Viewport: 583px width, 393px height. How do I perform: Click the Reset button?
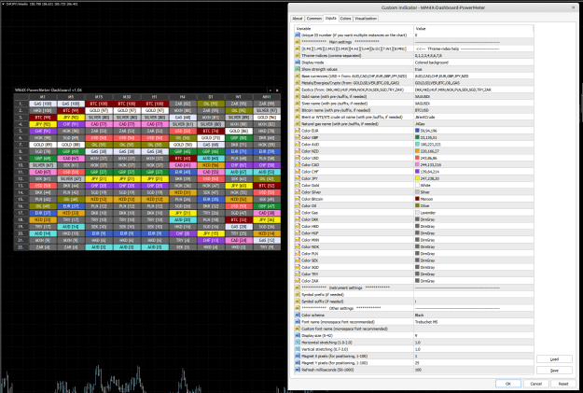563,384
